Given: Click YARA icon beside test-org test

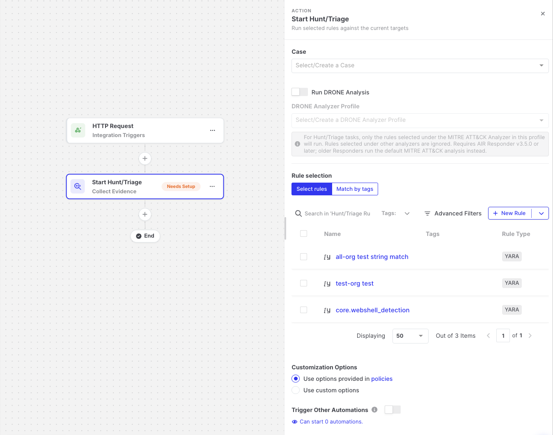Looking at the screenshot, I should pos(327,284).
